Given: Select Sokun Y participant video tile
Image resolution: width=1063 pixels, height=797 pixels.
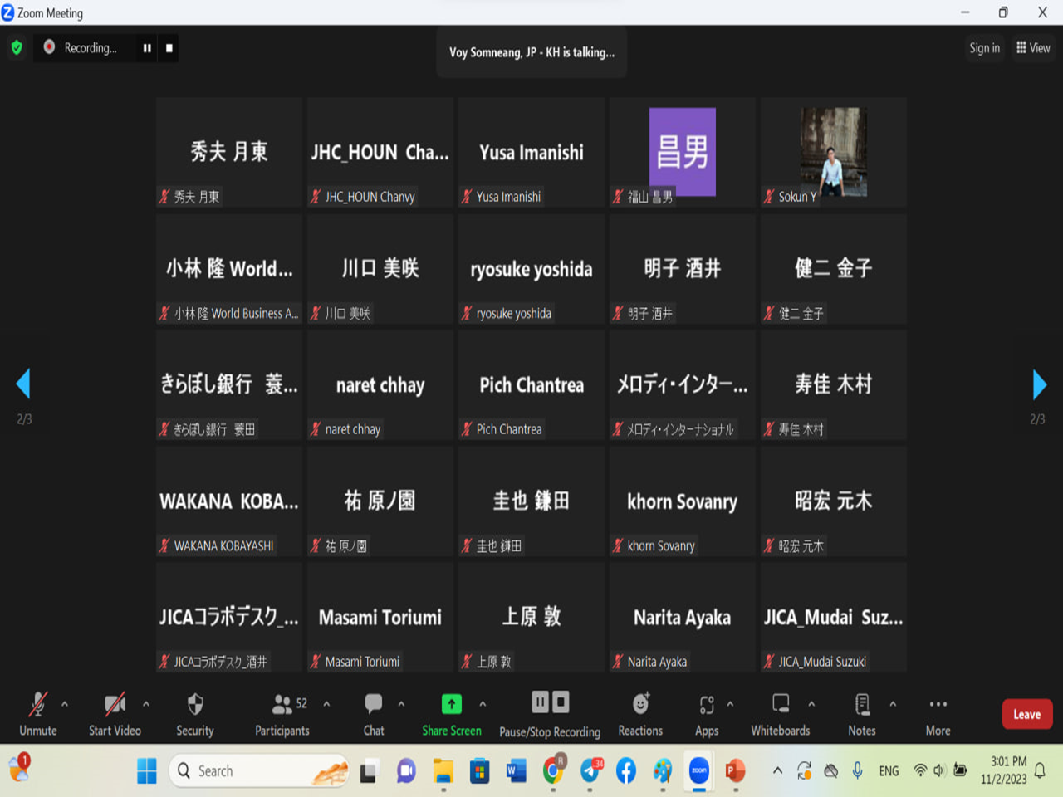Looking at the screenshot, I should click(x=833, y=152).
